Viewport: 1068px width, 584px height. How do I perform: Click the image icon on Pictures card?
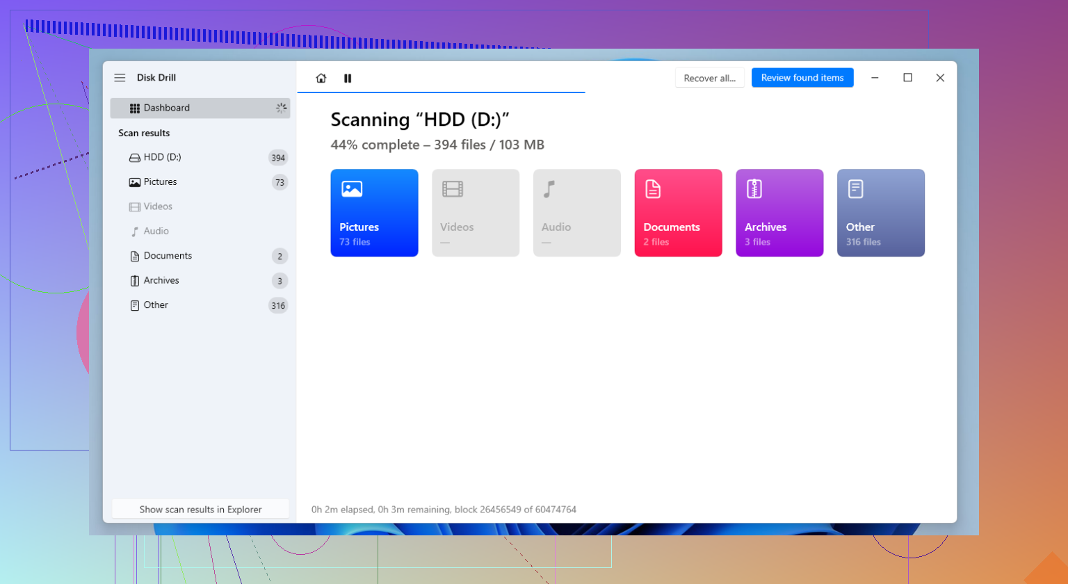[x=352, y=188]
